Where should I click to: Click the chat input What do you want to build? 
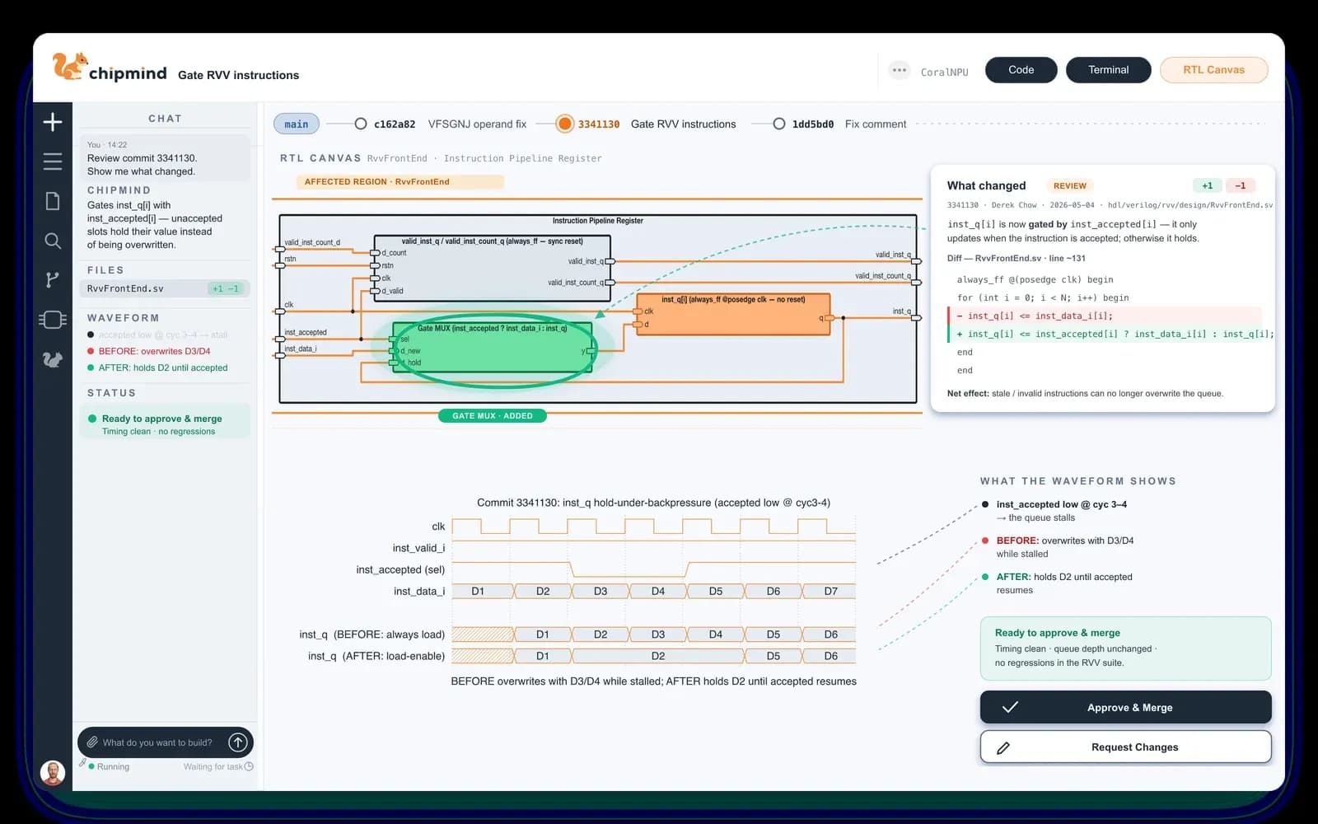point(157,742)
